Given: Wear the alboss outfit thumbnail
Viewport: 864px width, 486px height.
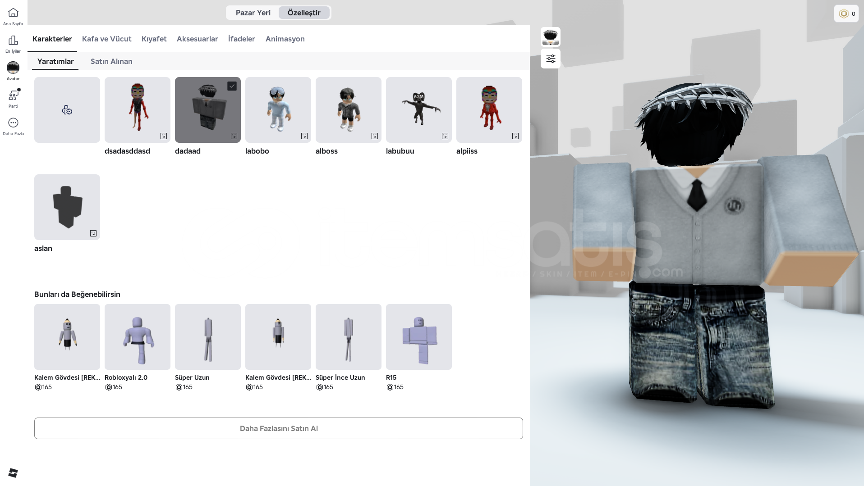Looking at the screenshot, I should [x=349, y=110].
